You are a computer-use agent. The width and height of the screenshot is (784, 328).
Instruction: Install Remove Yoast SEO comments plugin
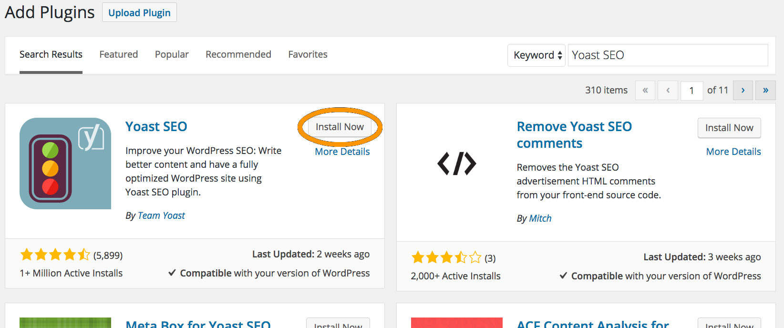pyautogui.click(x=729, y=128)
